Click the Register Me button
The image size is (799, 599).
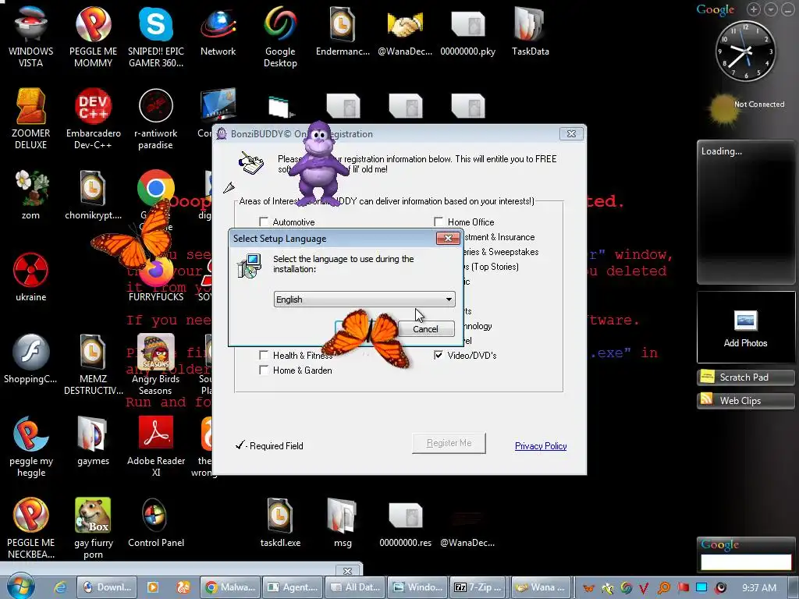coord(449,443)
